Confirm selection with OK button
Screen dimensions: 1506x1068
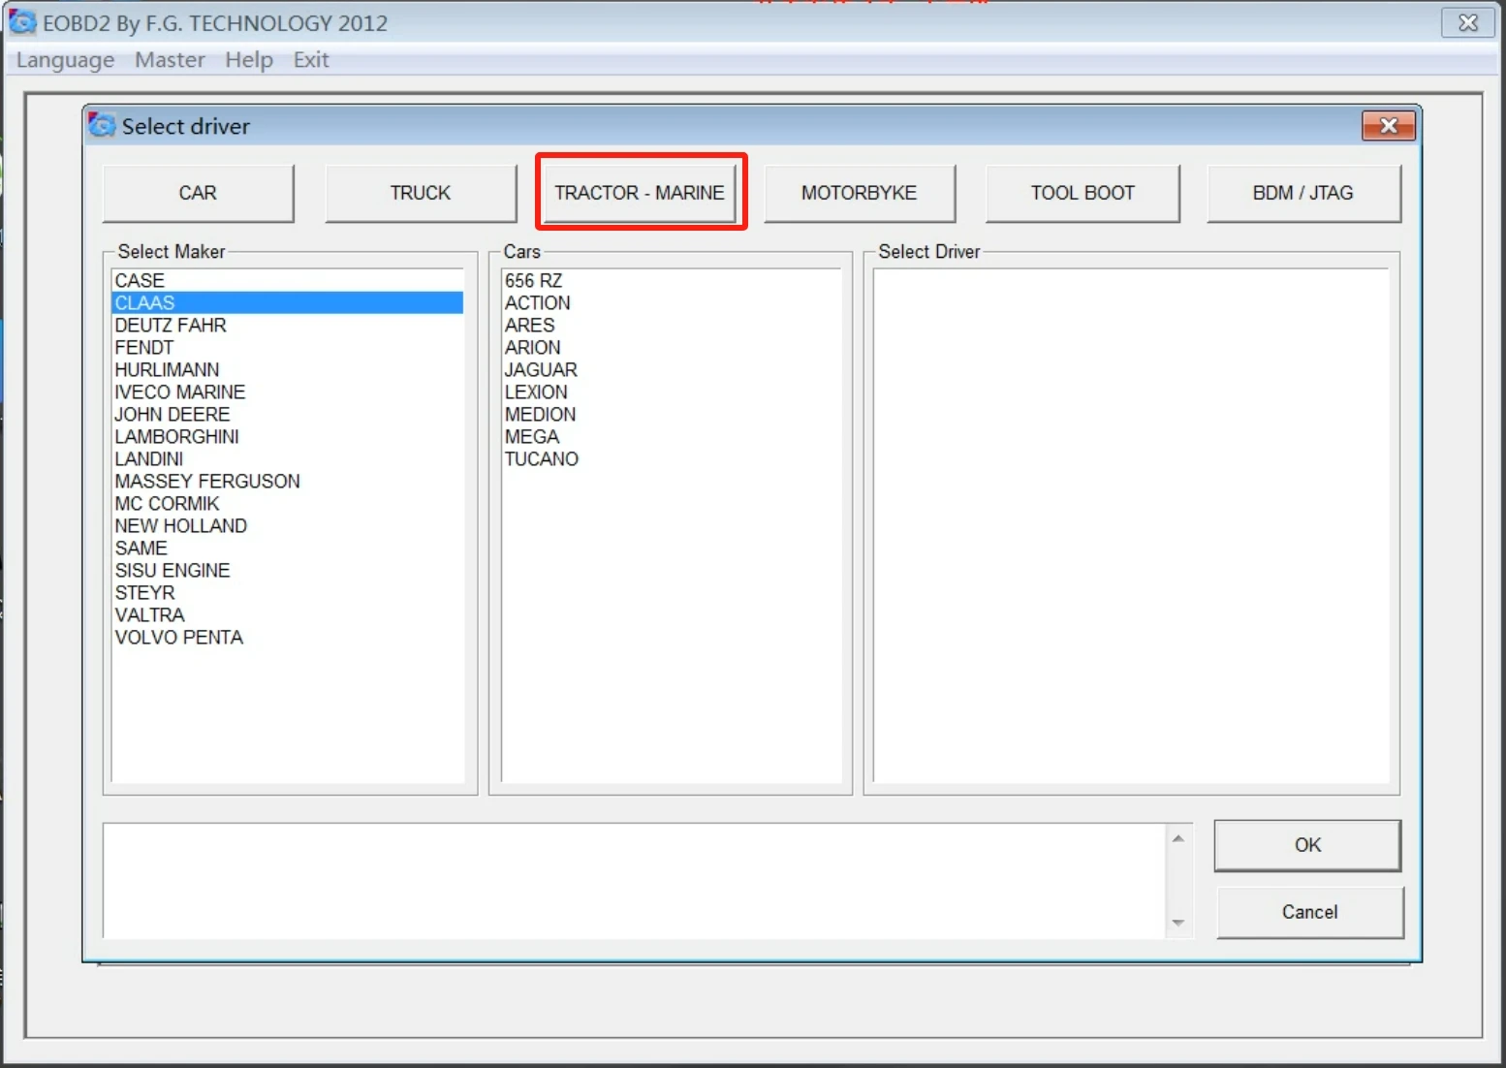[1307, 845]
